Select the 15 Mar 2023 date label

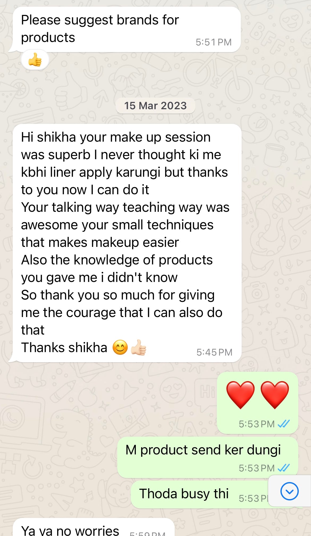click(x=155, y=106)
